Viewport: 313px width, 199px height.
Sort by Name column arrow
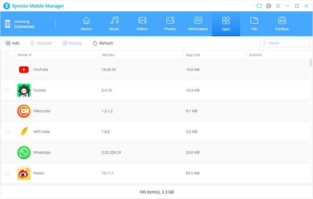[x=30, y=55]
